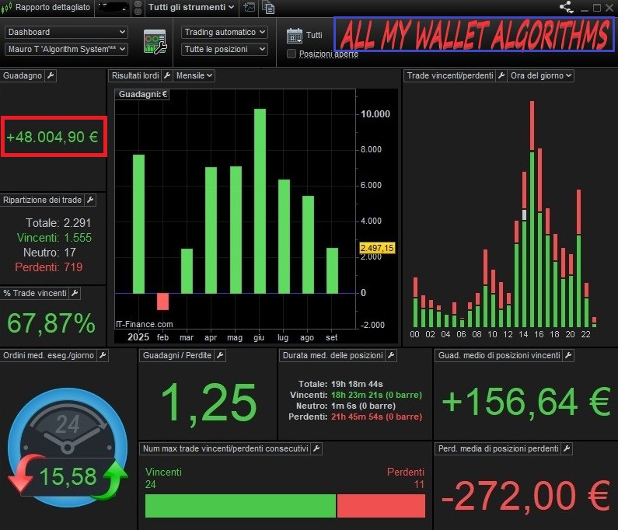This screenshot has height=530, width=618.
Task: Enable the Posizioni aperte checkbox
Action: 292,54
